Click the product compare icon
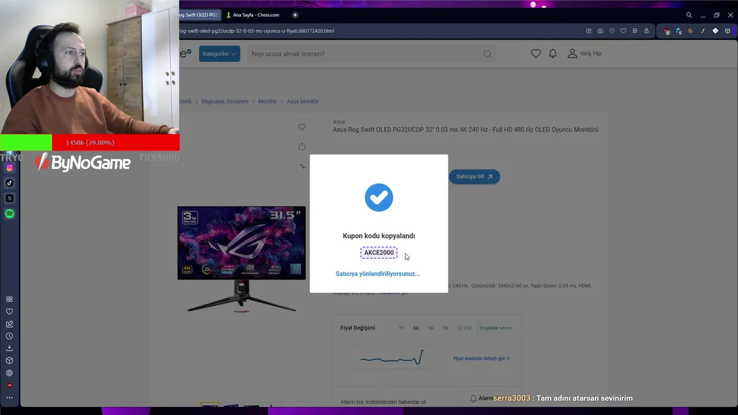 [x=302, y=166]
